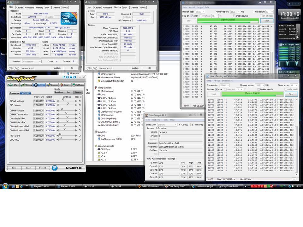This screenshot has height=227, width=303.
Task: Select the Reset radio for QPI/Vtt Voltage
Action: click(x=80, y=101)
